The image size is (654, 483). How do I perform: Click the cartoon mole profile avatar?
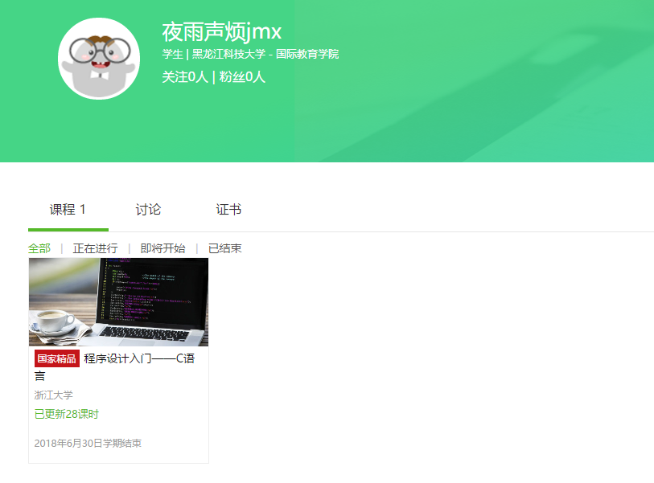click(x=99, y=59)
